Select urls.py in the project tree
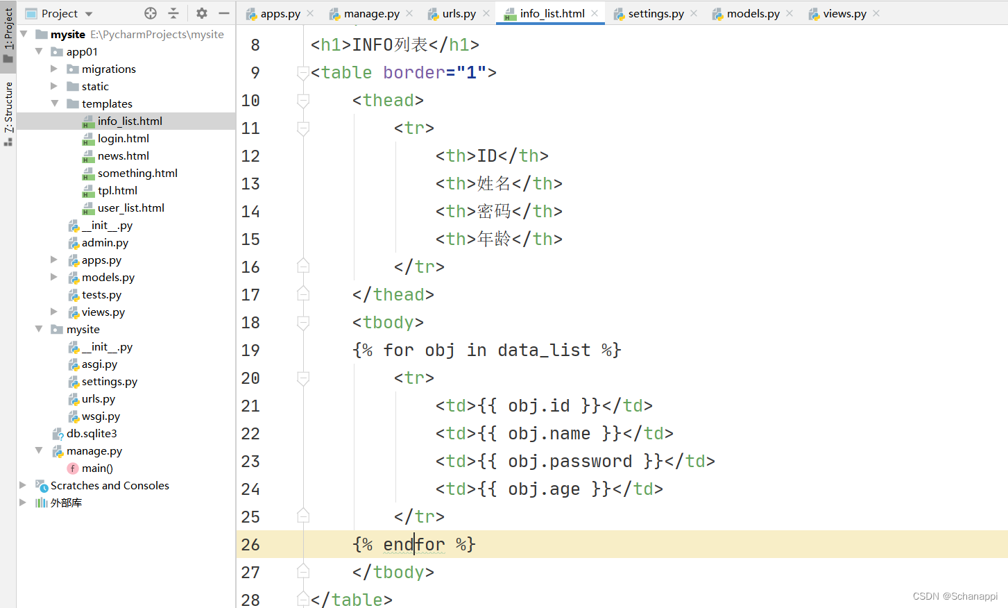This screenshot has width=1008, height=608. 98,398
